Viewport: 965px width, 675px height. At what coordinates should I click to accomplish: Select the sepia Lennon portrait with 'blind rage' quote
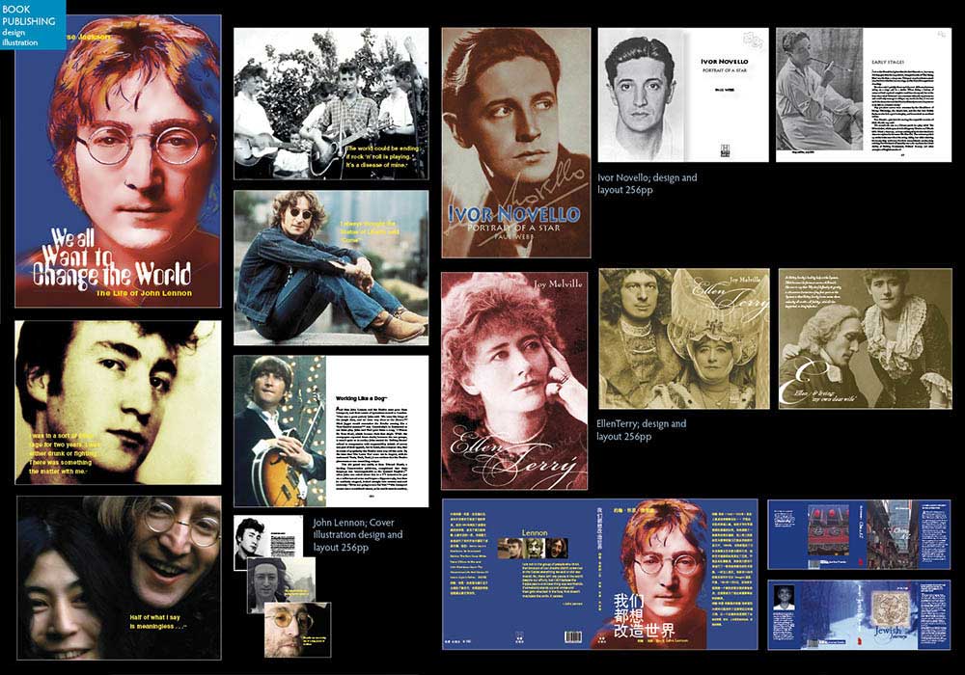118,402
